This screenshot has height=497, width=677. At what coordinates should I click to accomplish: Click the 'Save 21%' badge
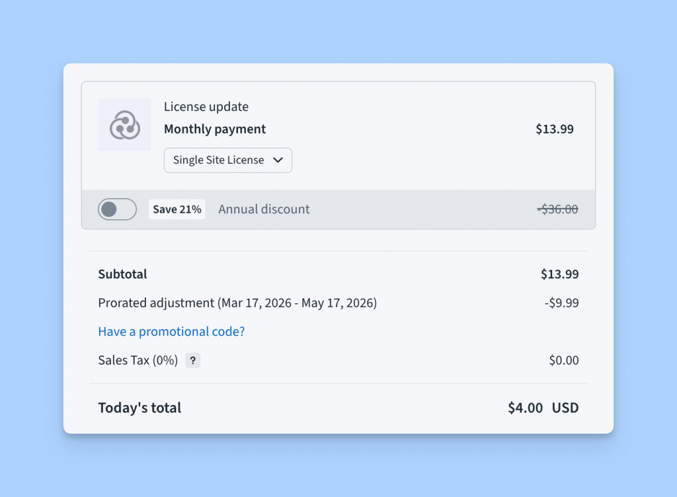177,209
